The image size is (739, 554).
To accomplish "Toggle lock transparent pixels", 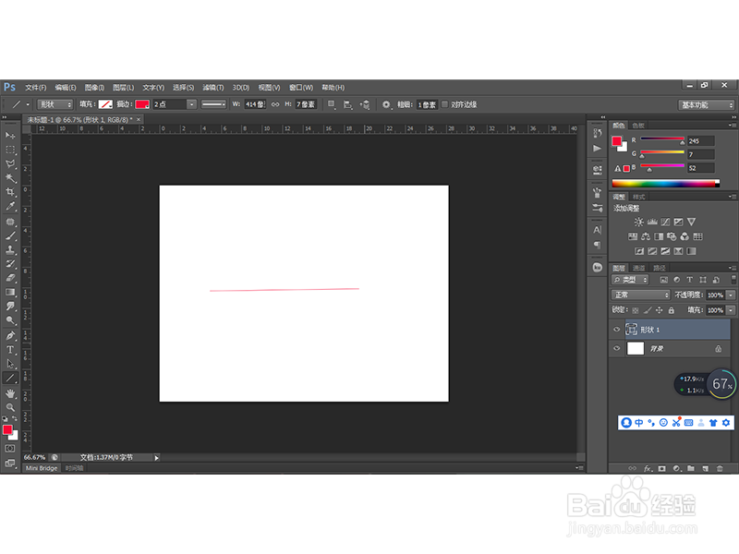I will (x=636, y=310).
